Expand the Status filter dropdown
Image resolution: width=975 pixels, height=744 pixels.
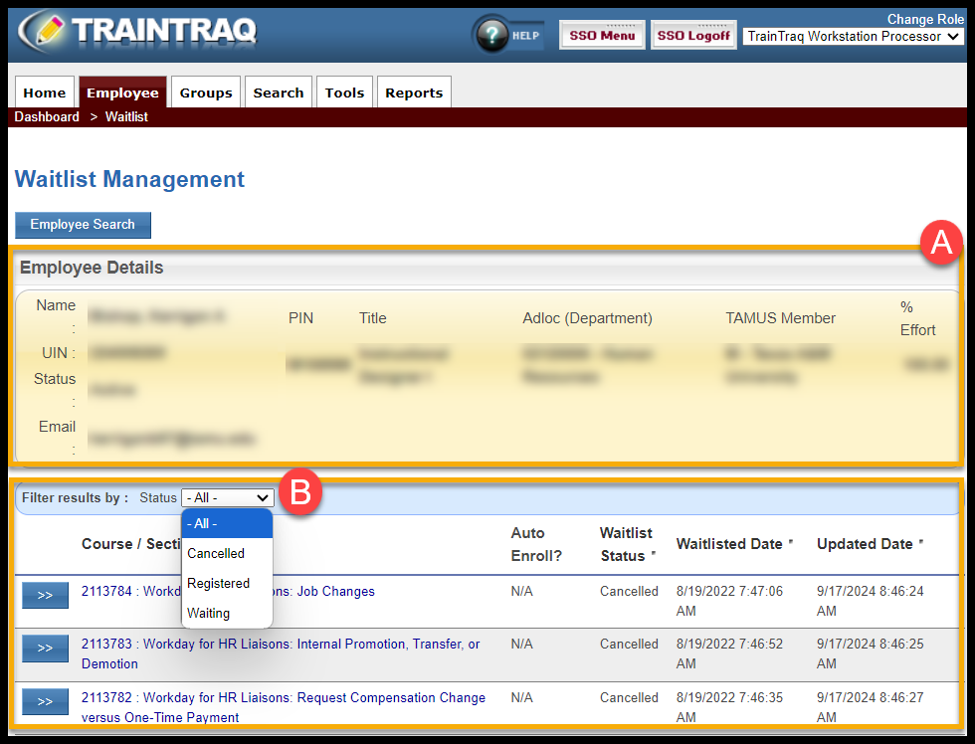(x=227, y=498)
